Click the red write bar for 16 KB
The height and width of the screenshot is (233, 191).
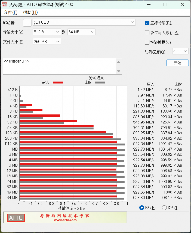[x=40, y=115]
